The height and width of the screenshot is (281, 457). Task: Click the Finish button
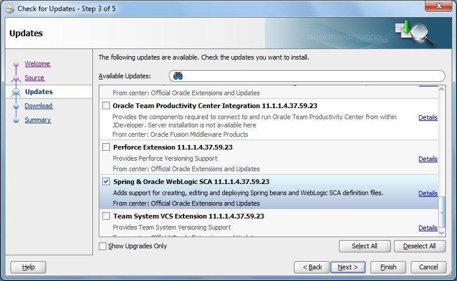tap(388, 267)
